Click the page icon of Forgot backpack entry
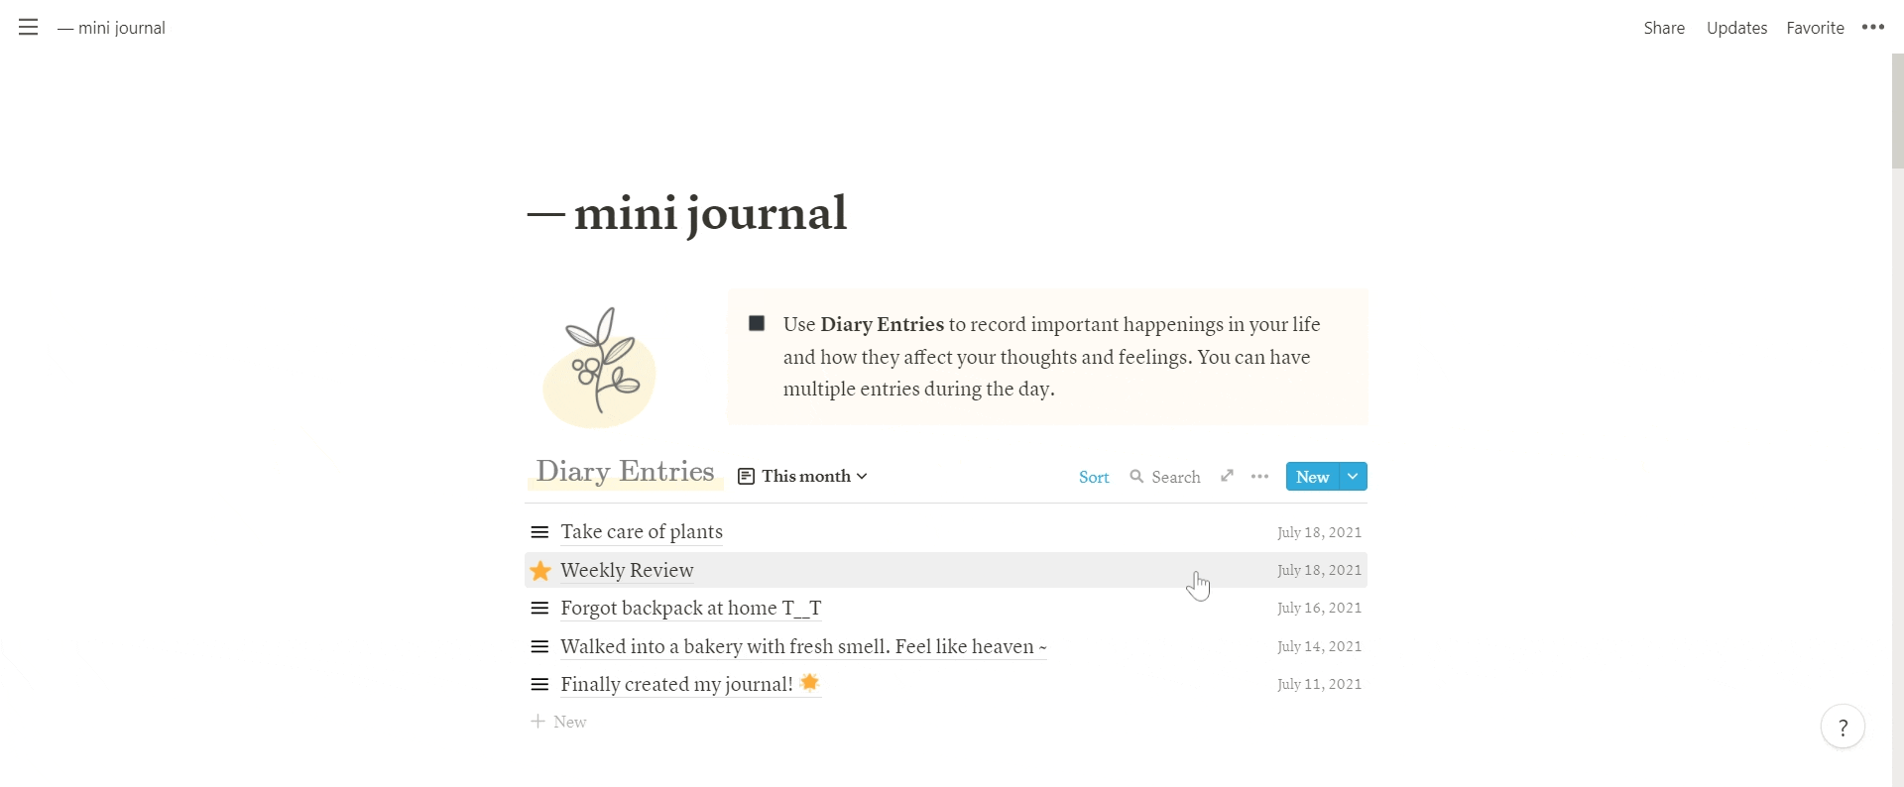The width and height of the screenshot is (1904, 787). (539, 609)
